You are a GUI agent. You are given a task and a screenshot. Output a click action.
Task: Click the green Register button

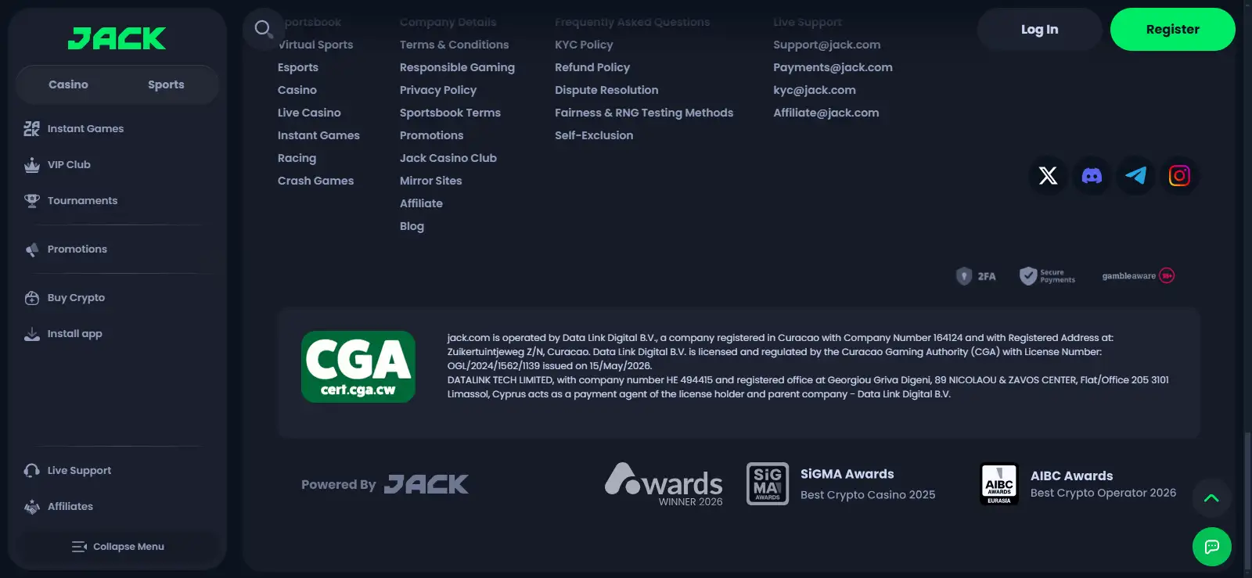point(1172,29)
